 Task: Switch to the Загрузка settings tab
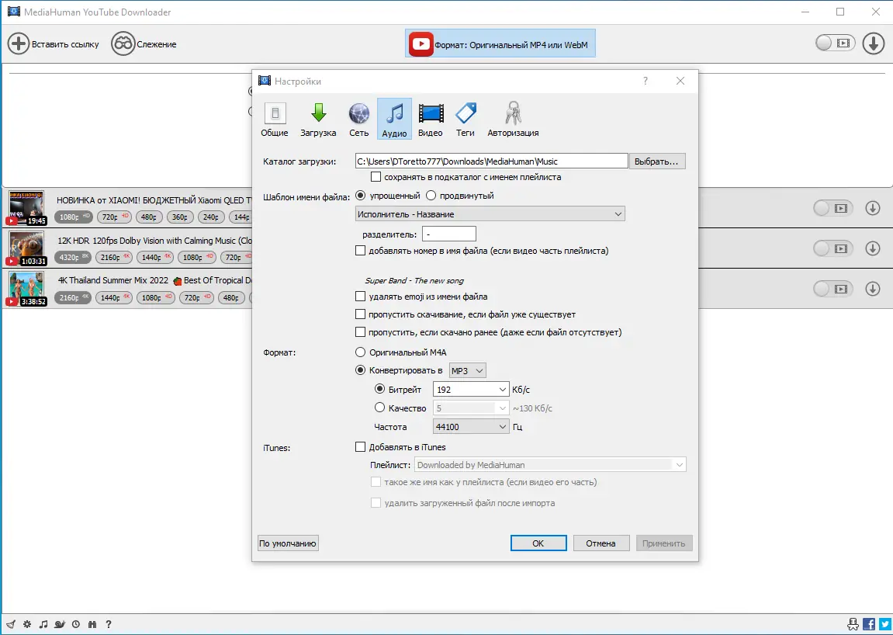pos(318,119)
